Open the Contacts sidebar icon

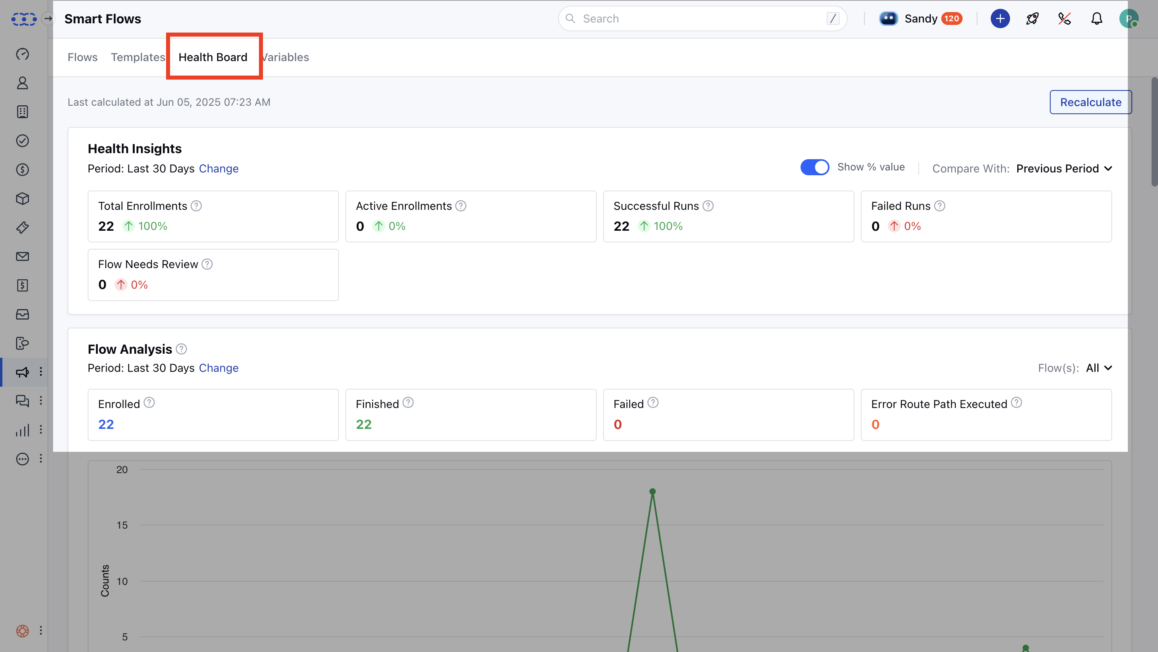(x=23, y=83)
